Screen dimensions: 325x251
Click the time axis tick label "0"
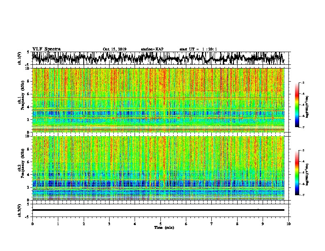32,224
